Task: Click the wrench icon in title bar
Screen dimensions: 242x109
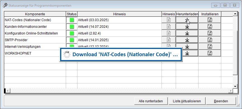Action: click(5, 6)
